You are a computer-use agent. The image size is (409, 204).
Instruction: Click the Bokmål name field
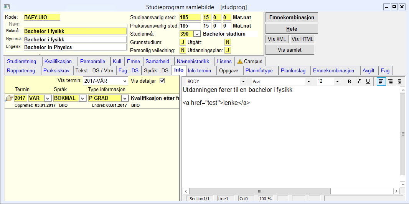point(75,31)
